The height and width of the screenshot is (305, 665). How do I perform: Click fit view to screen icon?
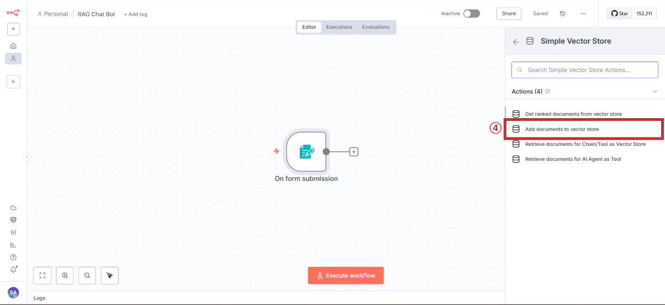coord(43,276)
